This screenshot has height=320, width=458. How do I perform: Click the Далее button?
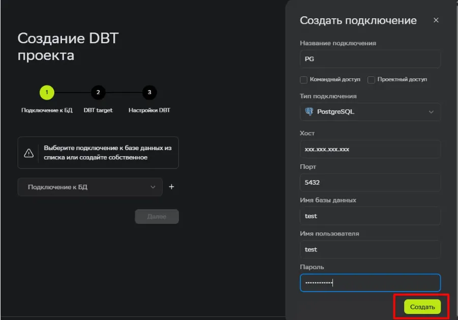point(157,216)
